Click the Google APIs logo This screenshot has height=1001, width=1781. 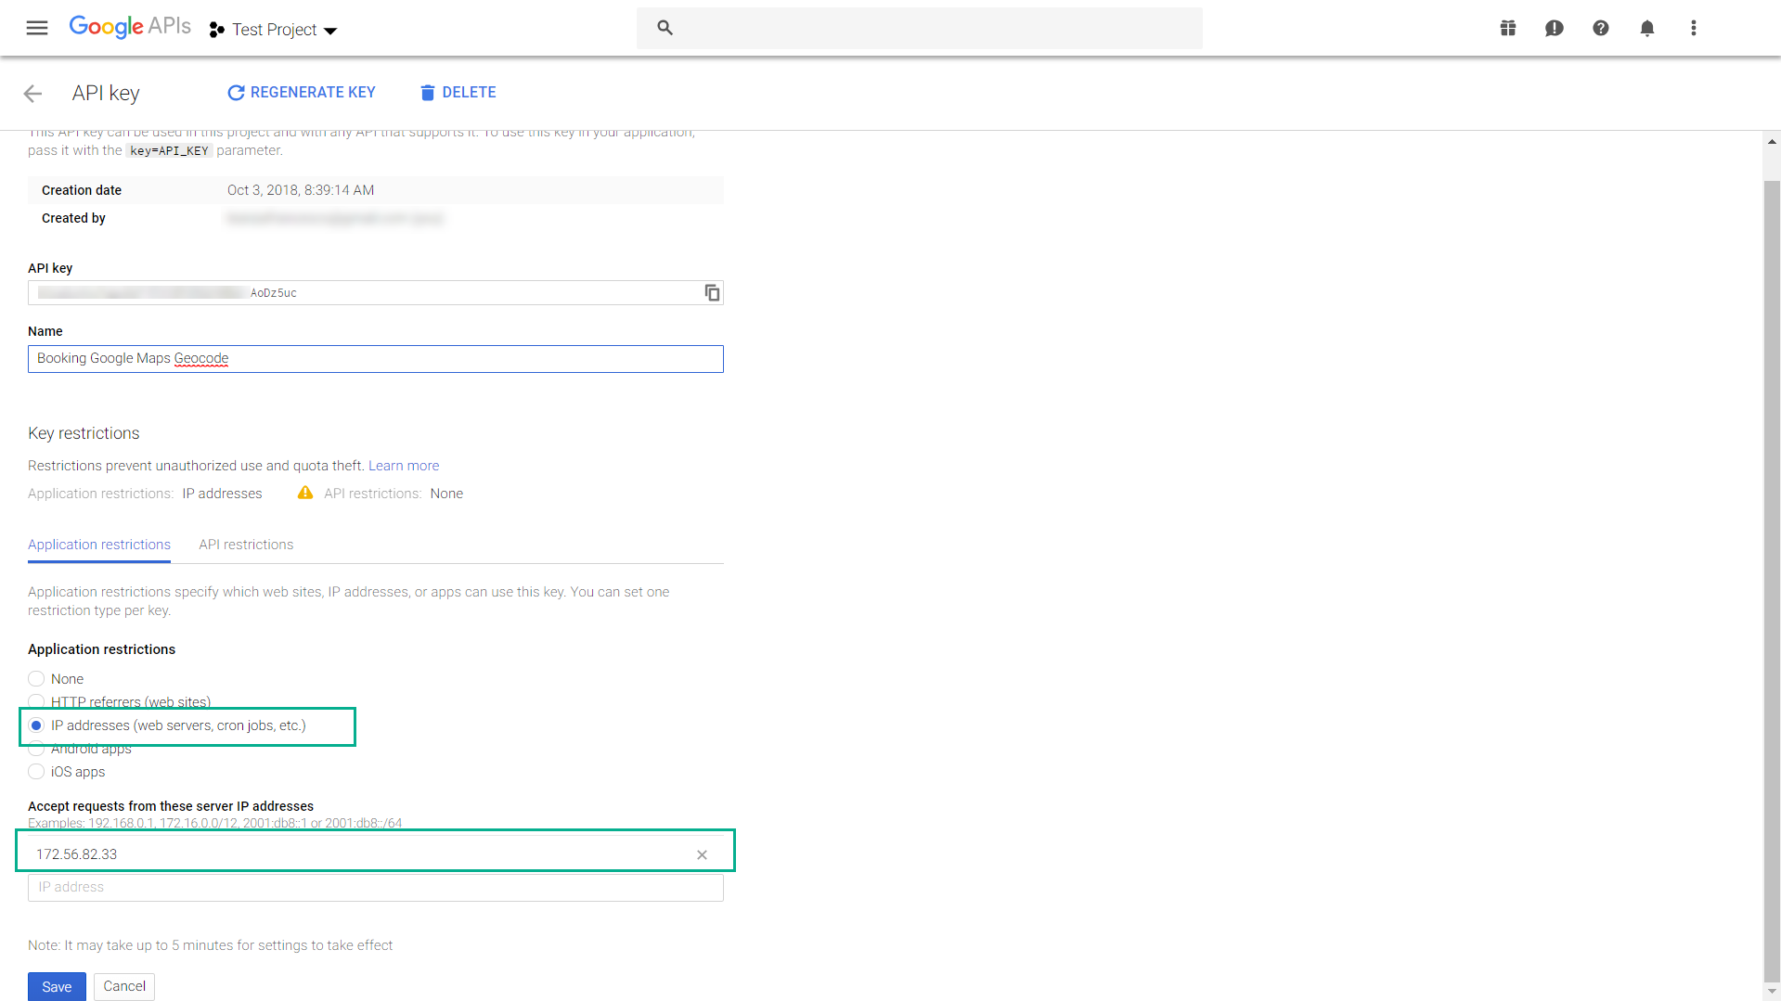pyautogui.click(x=130, y=27)
